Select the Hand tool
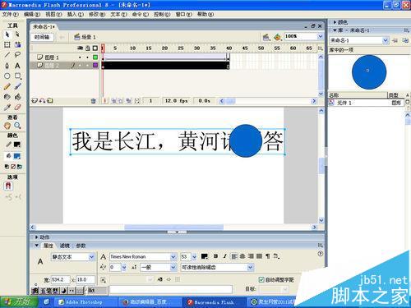The width and height of the screenshot is (411, 308). click(7, 126)
